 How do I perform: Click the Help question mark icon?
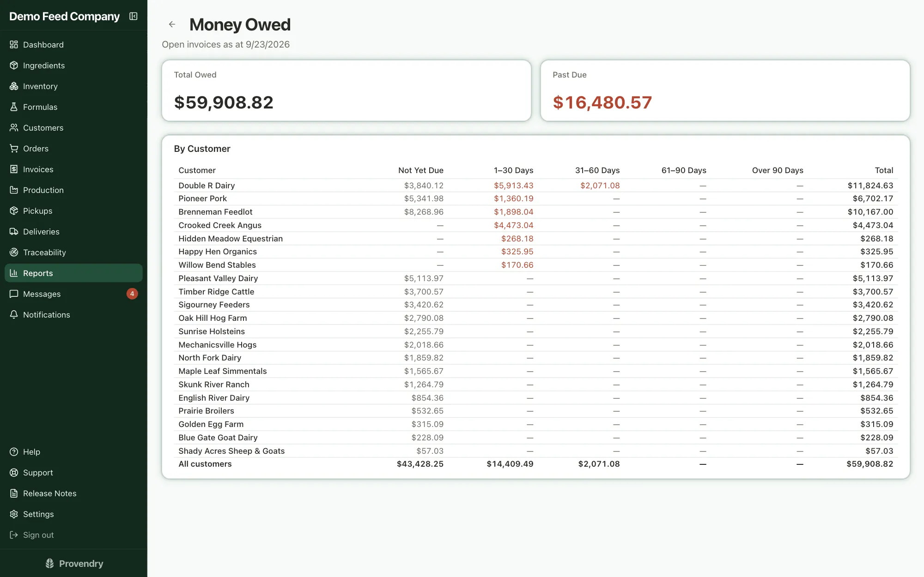click(x=14, y=452)
